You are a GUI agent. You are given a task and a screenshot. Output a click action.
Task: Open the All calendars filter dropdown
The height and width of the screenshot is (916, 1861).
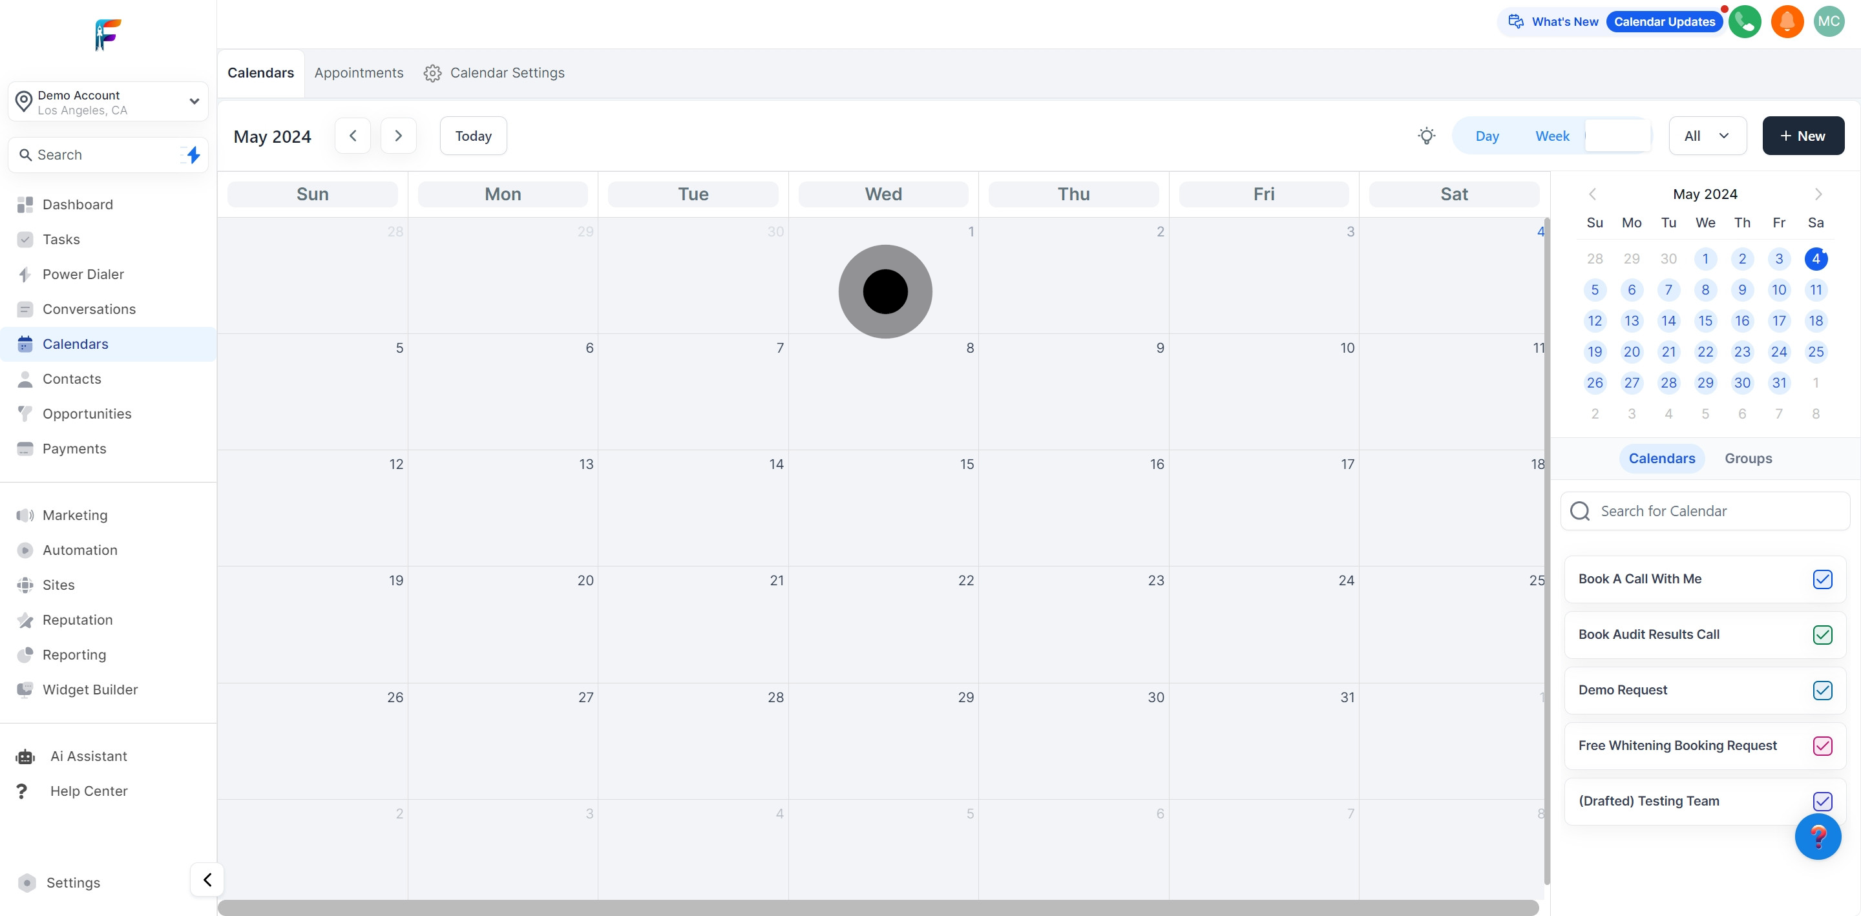pos(1707,135)
